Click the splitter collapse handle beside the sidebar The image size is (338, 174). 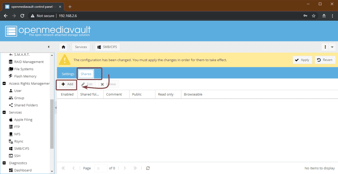(56, 108)
